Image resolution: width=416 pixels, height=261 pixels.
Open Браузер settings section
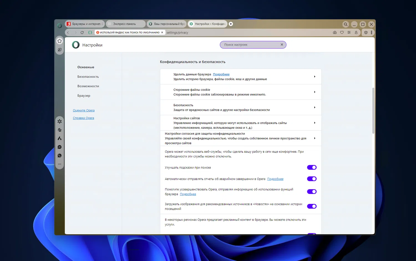84,96
